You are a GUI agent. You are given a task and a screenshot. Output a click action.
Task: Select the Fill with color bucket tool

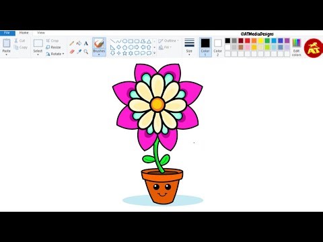(x=79, y=43)
